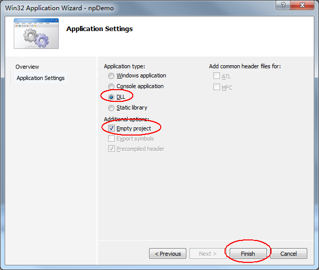The height and width of the screenshot is (270, 319).
Task: Open the Overview page in sidebar
Action: pyautogui.click(x=27, y=67)
